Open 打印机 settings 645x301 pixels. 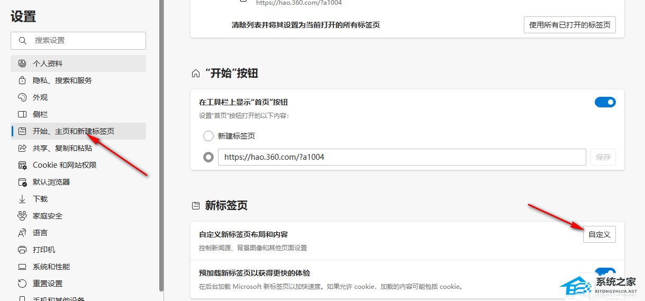[78, 250]
